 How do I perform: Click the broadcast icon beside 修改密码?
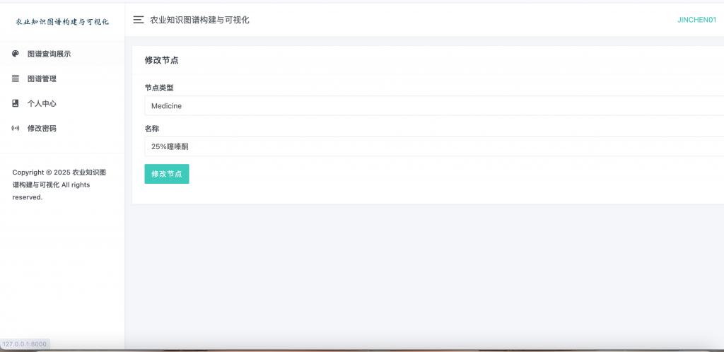[x=16, y=128]
